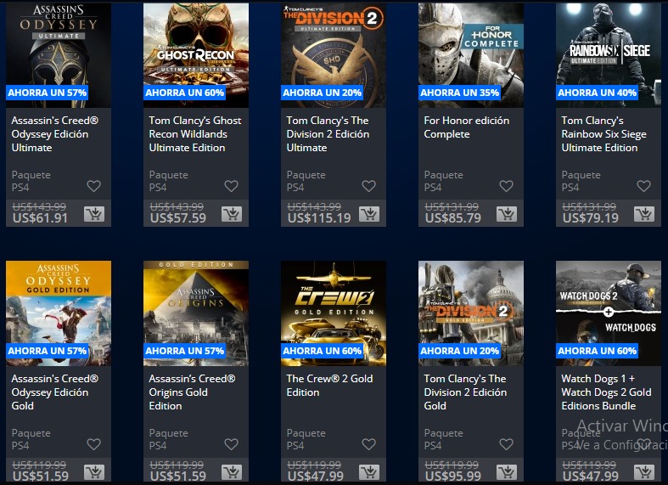Add The Division 2 Gold to cart
This screenshot has height=485, width=668.
coord(507,471)
